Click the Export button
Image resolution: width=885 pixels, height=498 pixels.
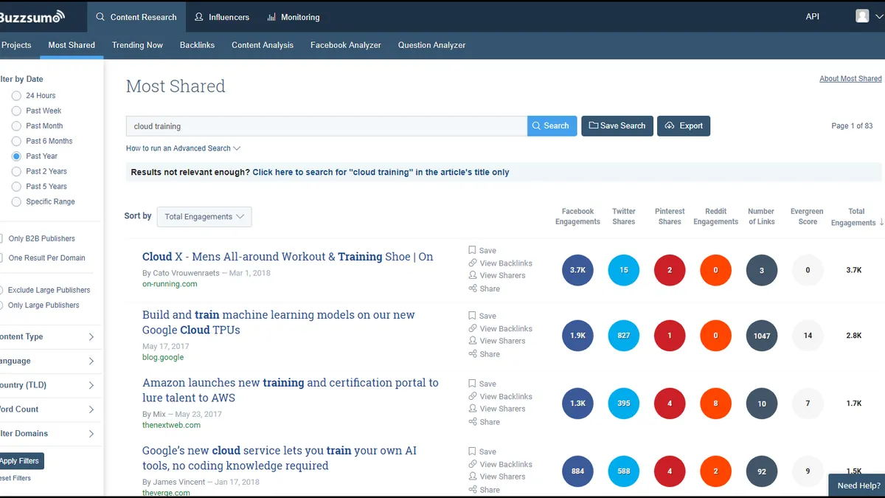684,126
